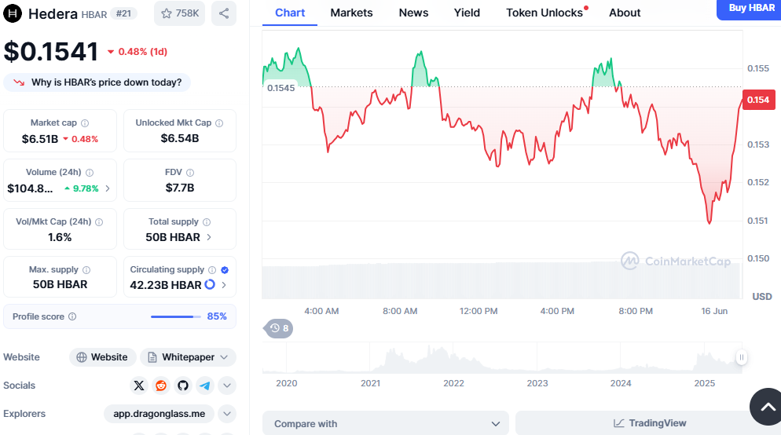The height and width of the screenshot is (435, 781).
Task: Toggle the chart events badge showing 8
Action: (278, 327)
